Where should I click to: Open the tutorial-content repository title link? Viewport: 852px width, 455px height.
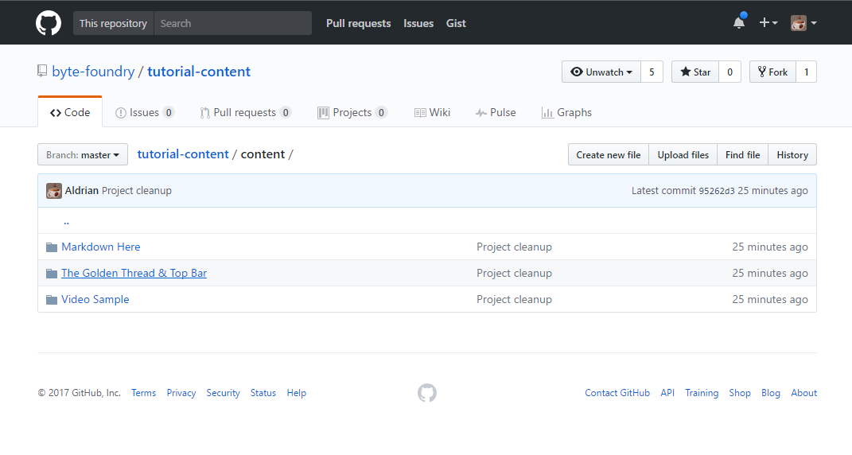coord(199,72)
